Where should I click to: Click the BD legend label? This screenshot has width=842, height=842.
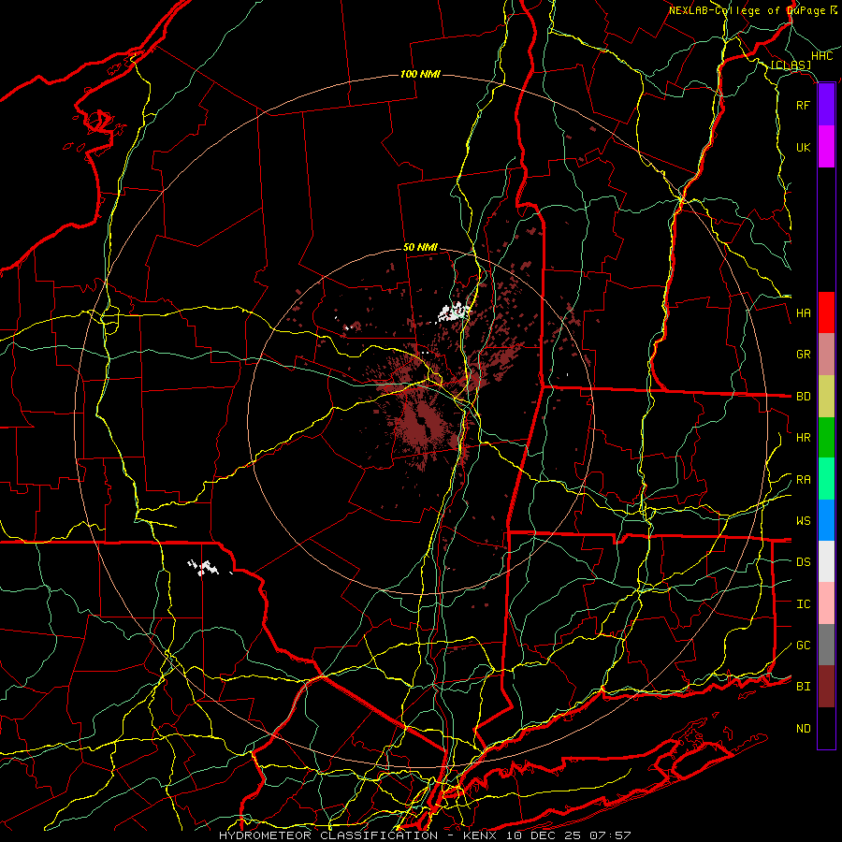click(803, 397)
